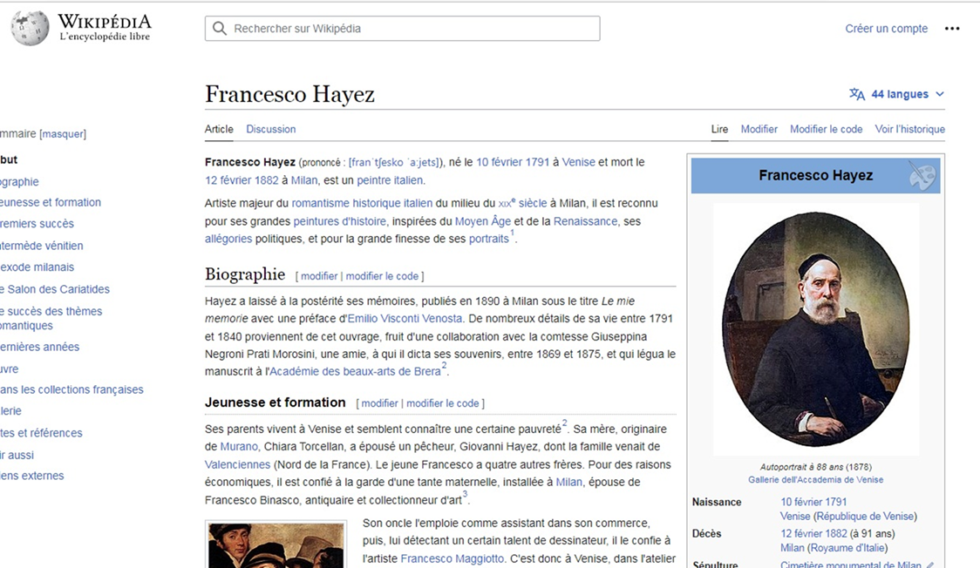
Task: Click footnote 1 after the portraits link
Action: pyautogui.click(x=513, y=233)
